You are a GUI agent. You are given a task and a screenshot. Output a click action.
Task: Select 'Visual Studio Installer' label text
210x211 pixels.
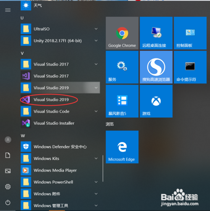pyautogui.click(x=54, y=123)
